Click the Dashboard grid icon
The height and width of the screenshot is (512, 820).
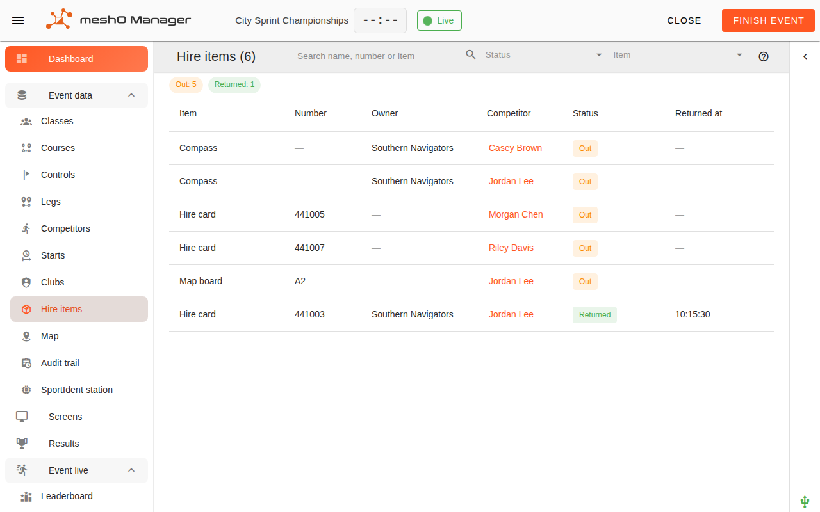coord(22,59)
